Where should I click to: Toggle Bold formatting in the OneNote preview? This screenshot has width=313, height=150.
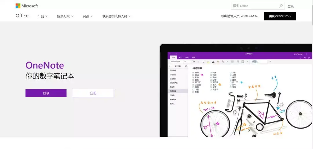(194, 62)
